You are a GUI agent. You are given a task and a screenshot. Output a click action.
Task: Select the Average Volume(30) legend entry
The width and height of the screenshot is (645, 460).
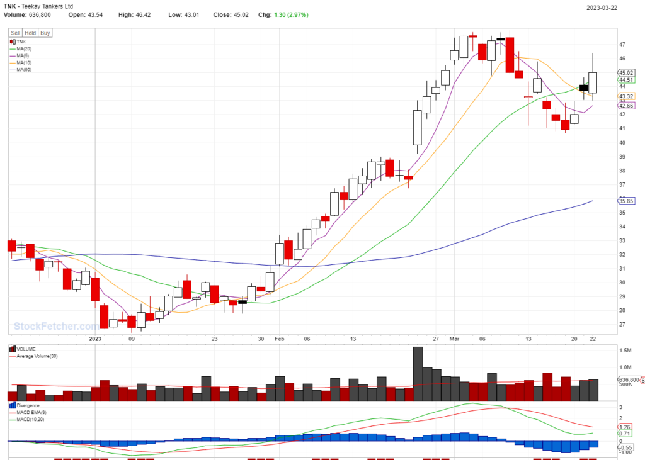click(34, 356)
